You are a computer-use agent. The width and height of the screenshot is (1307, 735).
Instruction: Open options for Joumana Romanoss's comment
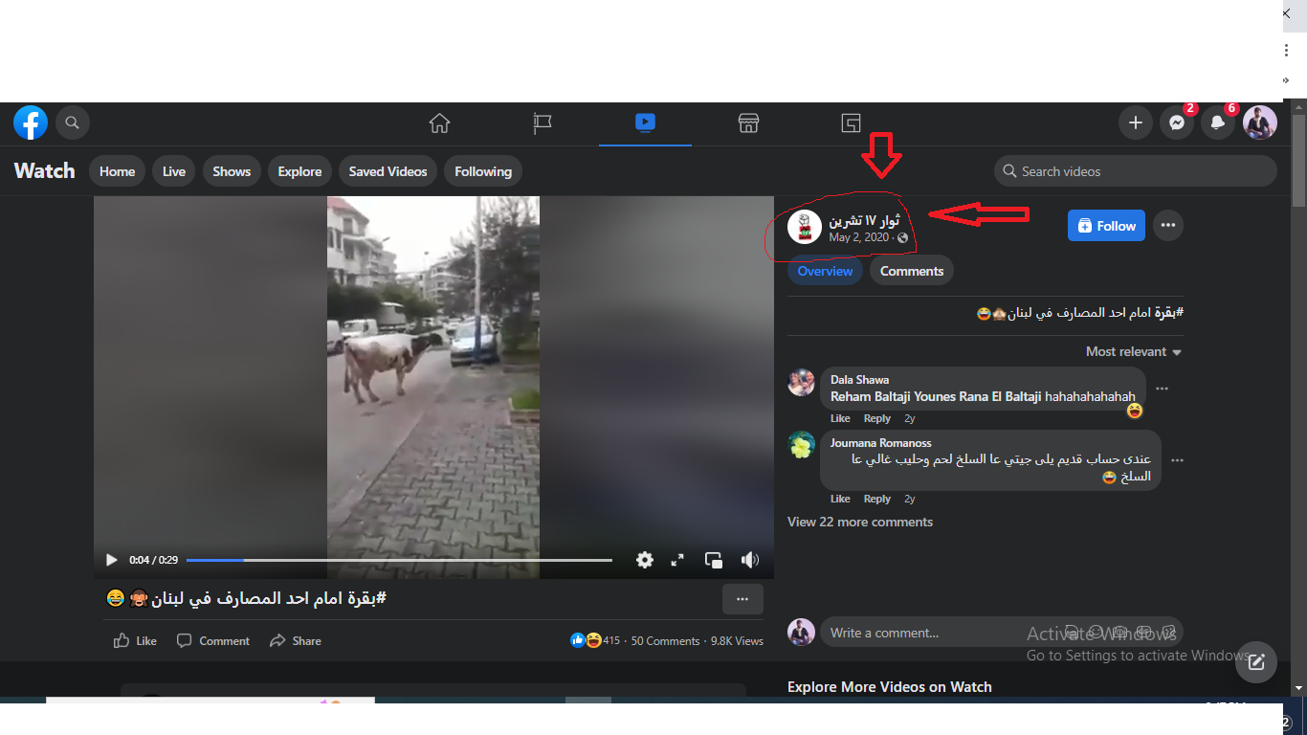(1177, 460)
